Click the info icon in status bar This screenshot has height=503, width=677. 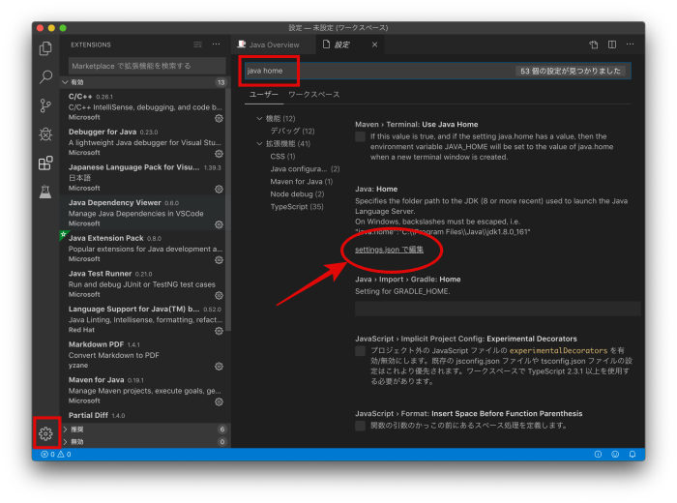[598, 455]
